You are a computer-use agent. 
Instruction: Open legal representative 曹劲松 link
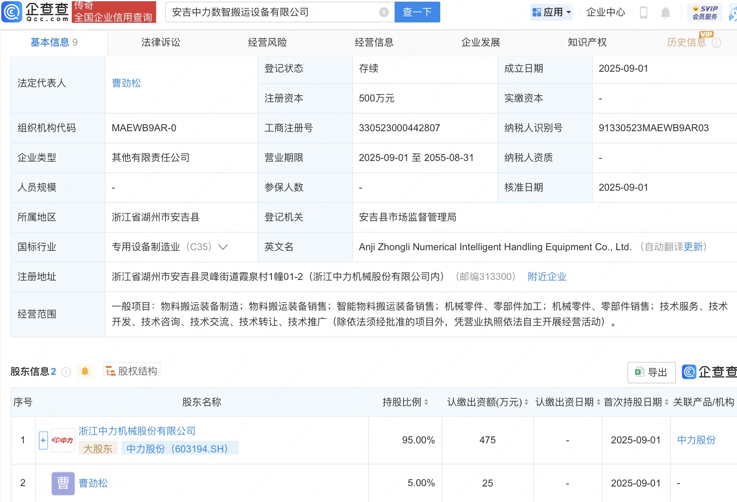coord(126,83)
